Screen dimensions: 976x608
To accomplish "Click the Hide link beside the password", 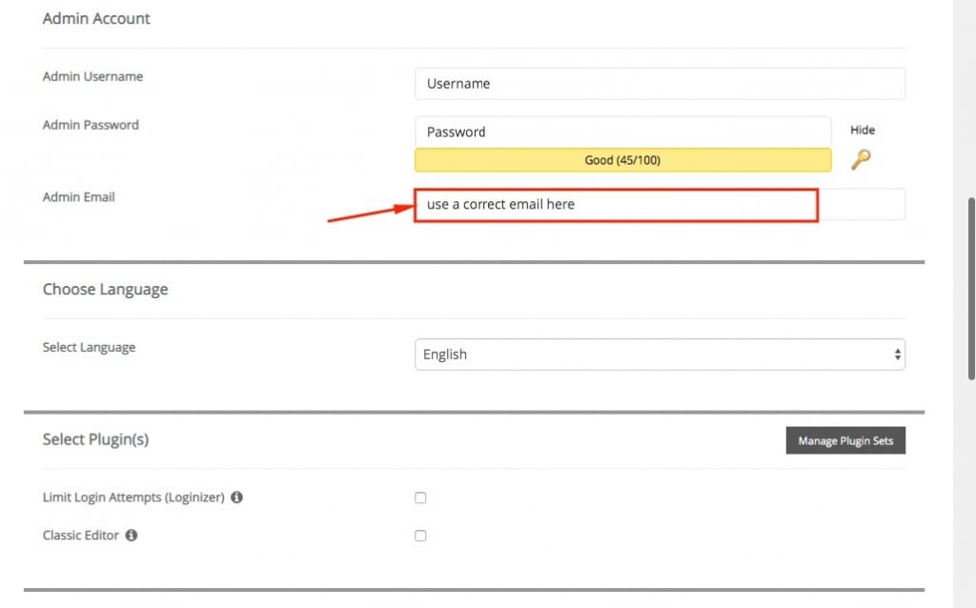I will click(x=862, y=130).
